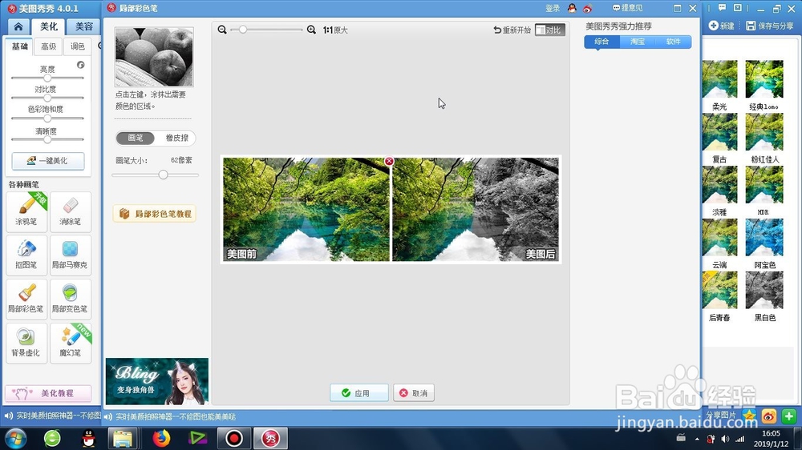Apply the 黑白色 black and white filter
The image size is (802, 450).
coord(764,290)
